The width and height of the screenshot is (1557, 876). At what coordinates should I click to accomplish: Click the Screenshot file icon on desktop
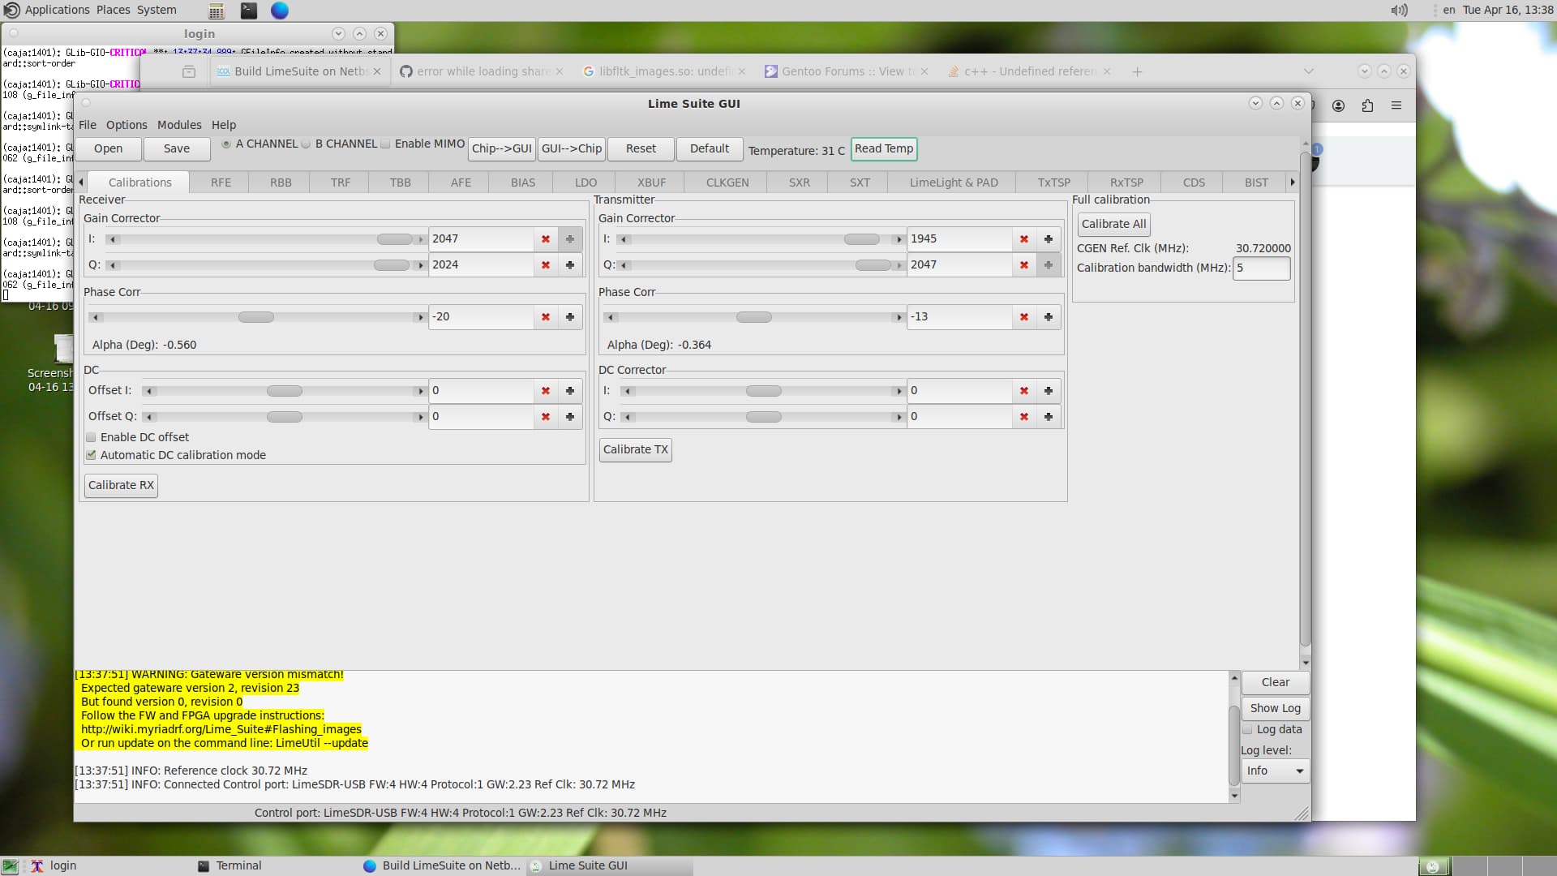[x=63, y=349]
